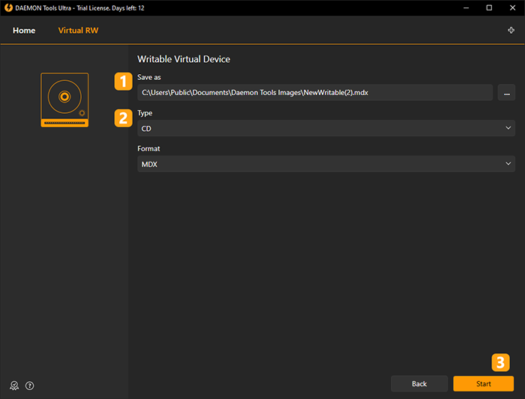Image resolution: width=525 pixels, height=399 pixels.
Task: Click the DAEMON Tools lightning logo icon
Action: click(8, 7)
